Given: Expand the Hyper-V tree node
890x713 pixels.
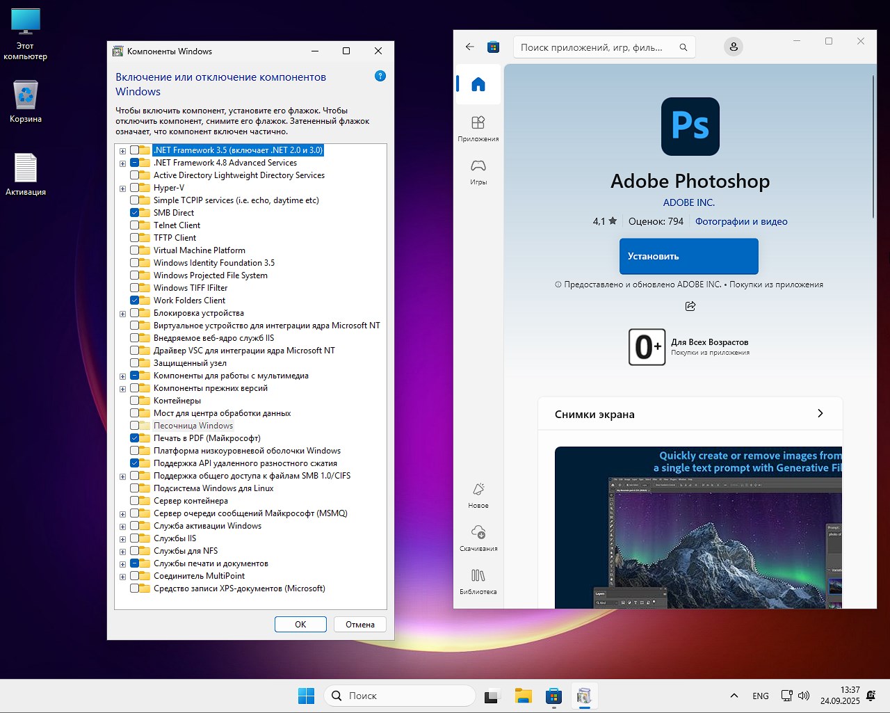Looking at the screenshot, I should click(x=123, y=189).
